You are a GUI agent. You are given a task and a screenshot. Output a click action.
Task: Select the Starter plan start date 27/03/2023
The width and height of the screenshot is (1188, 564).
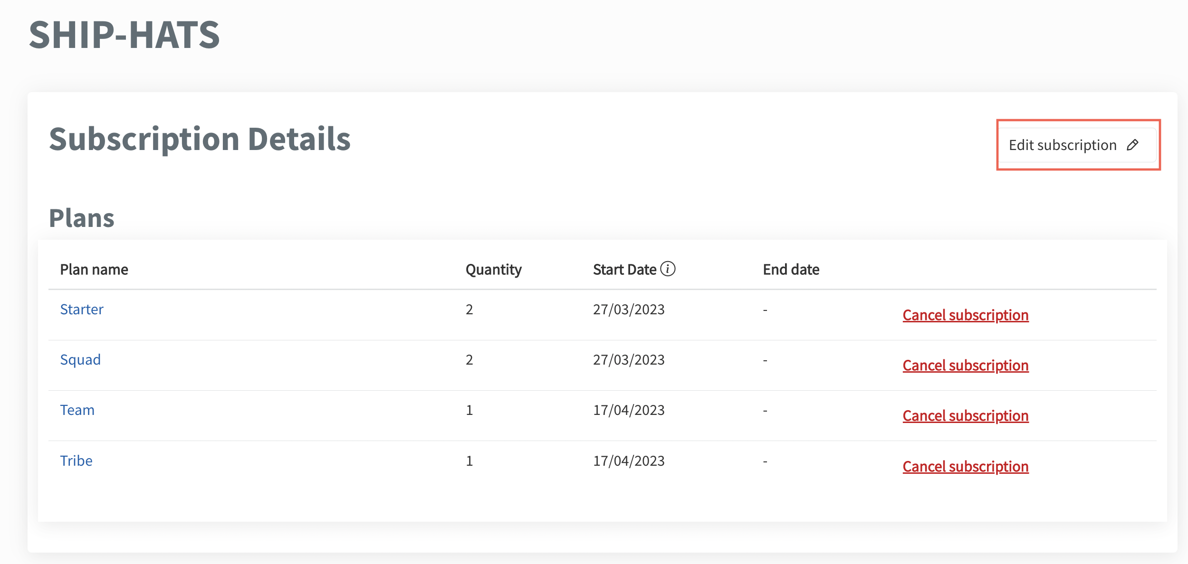pos(628,310)
